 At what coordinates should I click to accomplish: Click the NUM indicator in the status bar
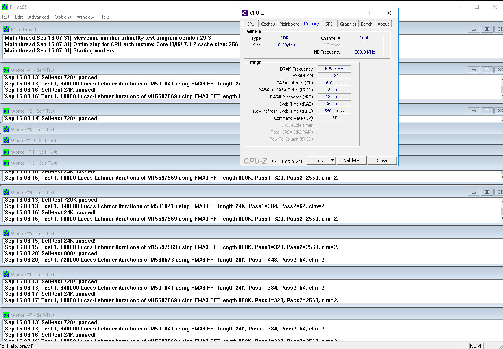click(x=475, y=346)
